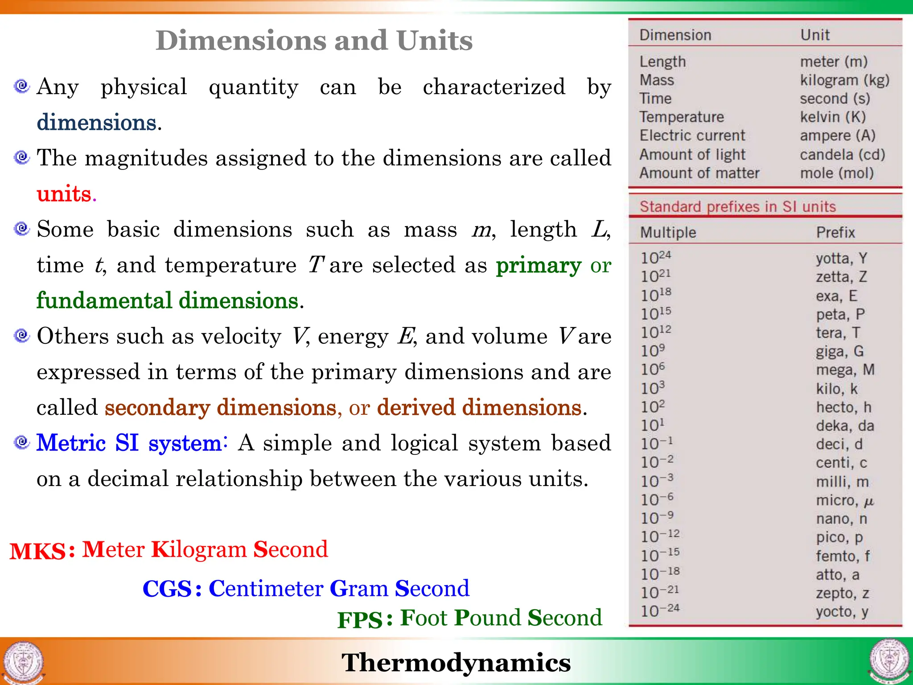
Task: Click 'CGS: Centimeter Gram Second' line
Action: (306, 589)
